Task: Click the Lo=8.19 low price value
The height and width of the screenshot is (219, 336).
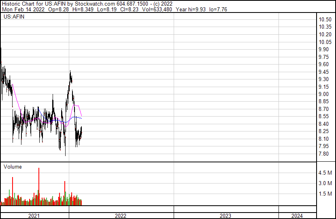Action: pos(107,9)
